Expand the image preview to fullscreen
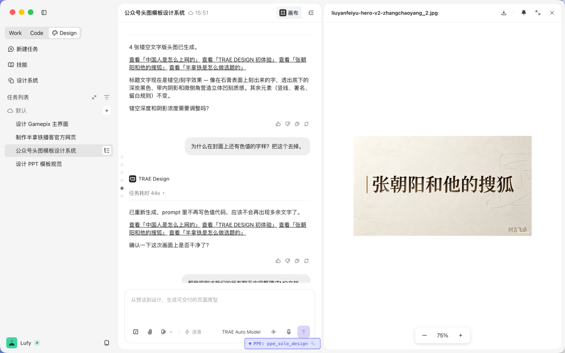Image resolution: width=565 pixels, height=353 pixels. tap(538, 13)
